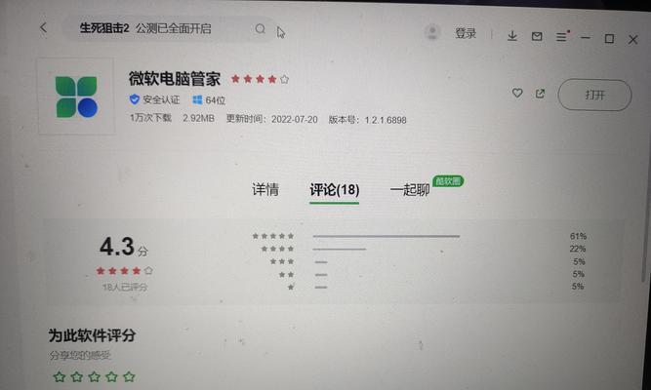Select the 评论(18) tab

pos(334,190)
